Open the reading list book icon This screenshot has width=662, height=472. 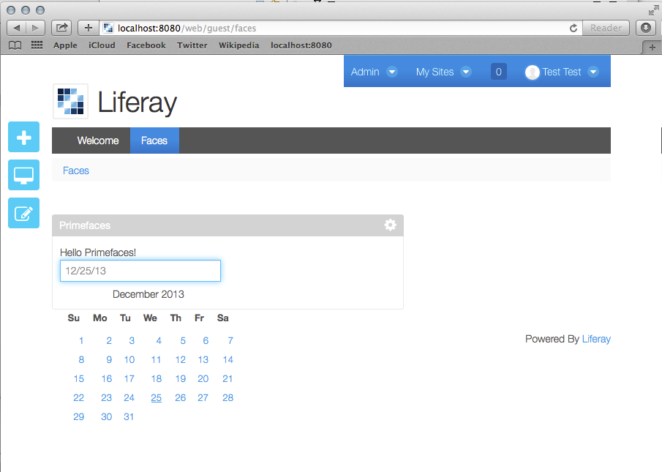coord(15,45)
